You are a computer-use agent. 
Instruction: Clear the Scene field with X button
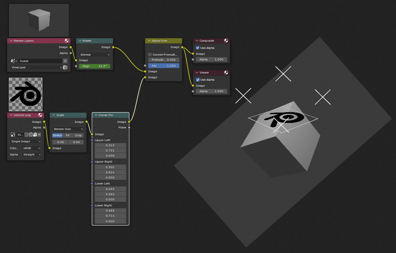coord(65,61)
